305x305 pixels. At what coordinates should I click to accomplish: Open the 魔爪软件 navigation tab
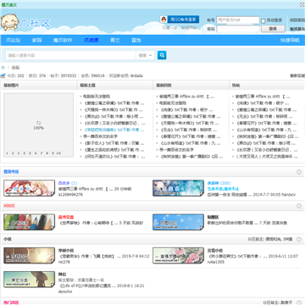pos(63,41)
